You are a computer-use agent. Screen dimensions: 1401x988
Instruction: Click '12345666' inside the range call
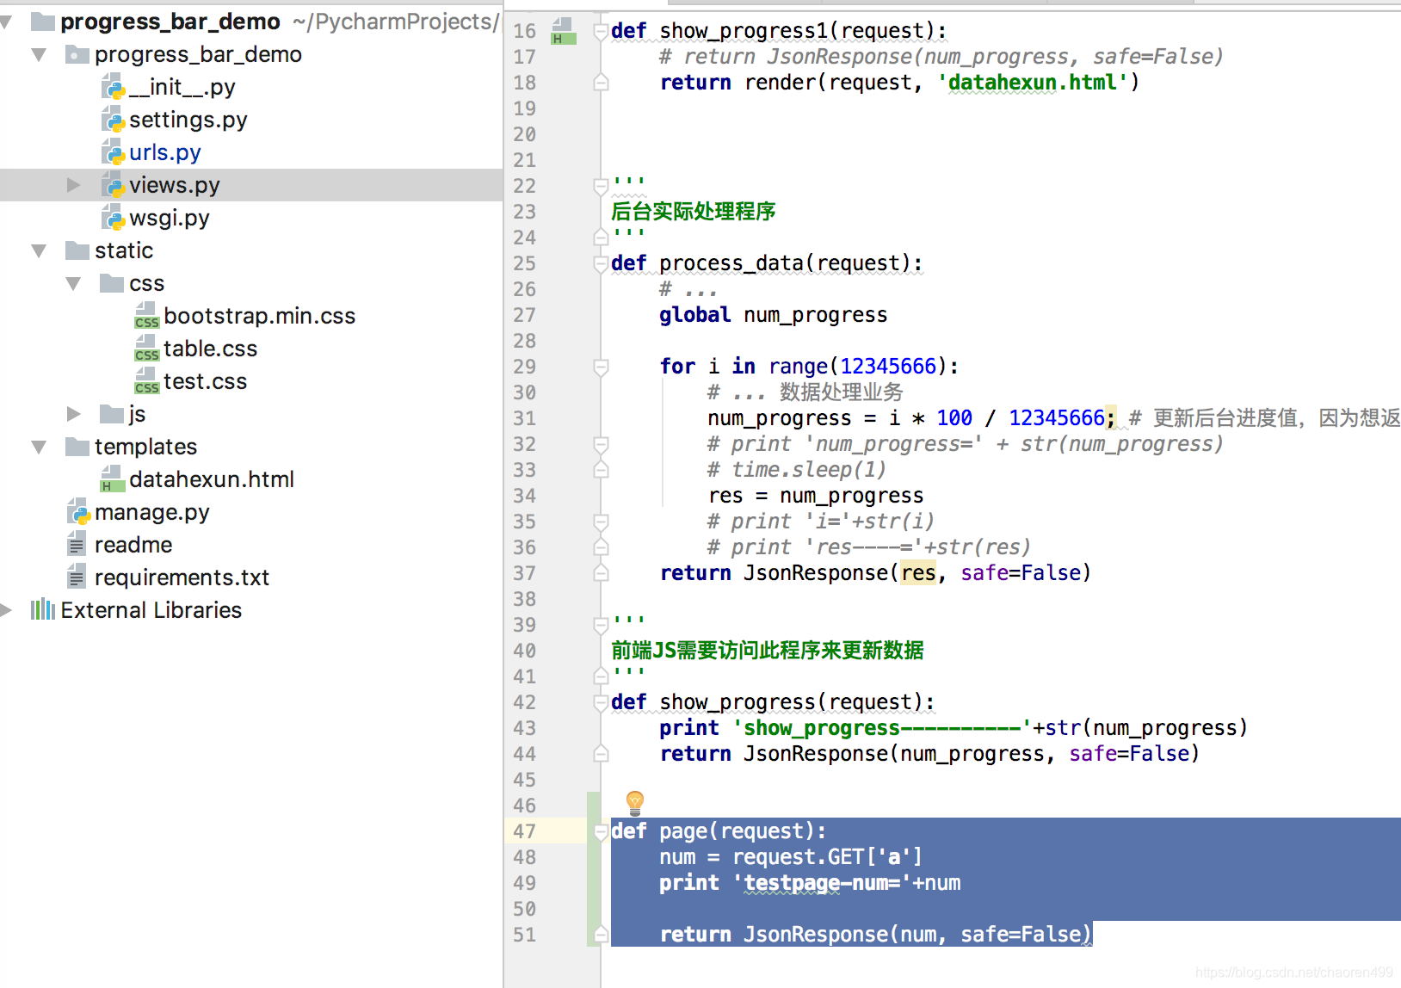click(x=888, y=367)
